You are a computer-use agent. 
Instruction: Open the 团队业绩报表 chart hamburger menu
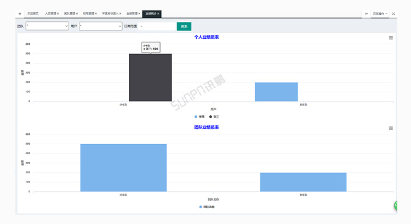391,128
